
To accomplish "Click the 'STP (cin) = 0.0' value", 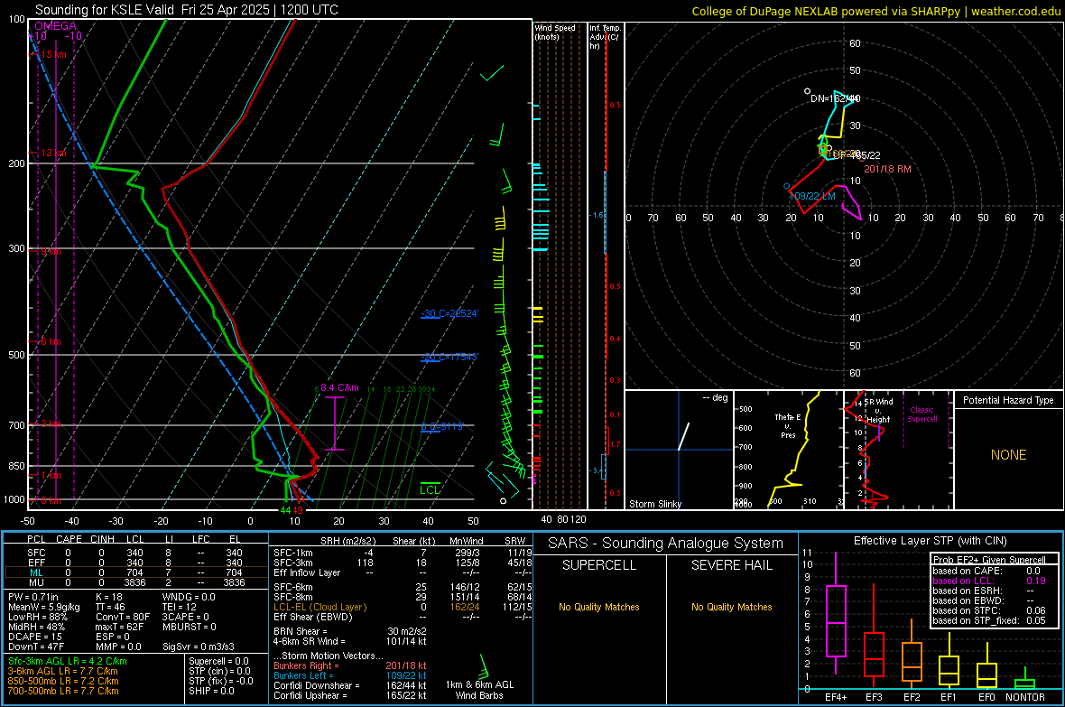I will (x=219, y=671).
